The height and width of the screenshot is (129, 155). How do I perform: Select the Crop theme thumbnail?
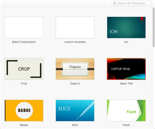click(24, 69)
